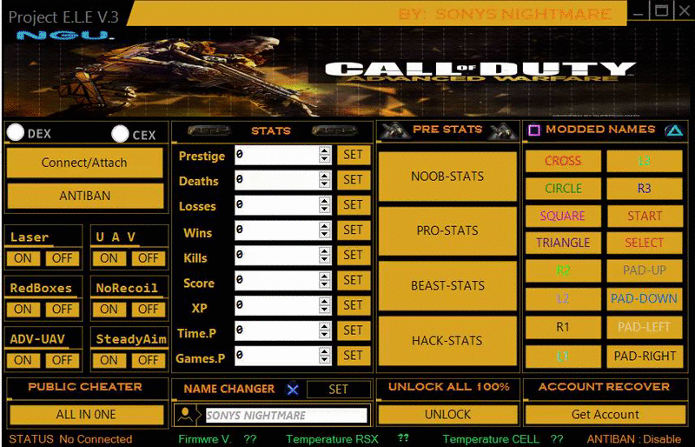The height and width of the screenshot is (447, 695).
Task: Enable RedBoxes with ON button
Action: click(x=23, y=310)
